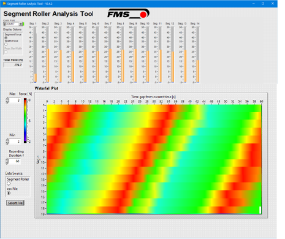Viewport: 285px width, 239px height.
Task: Click the Max force stepper arrows
Action: (x=7, y=101)
